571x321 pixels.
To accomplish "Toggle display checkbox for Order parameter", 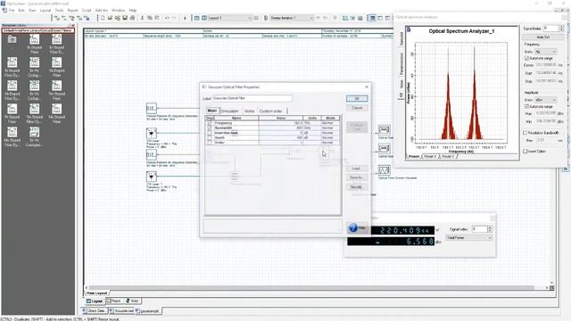I will point(210,143).
